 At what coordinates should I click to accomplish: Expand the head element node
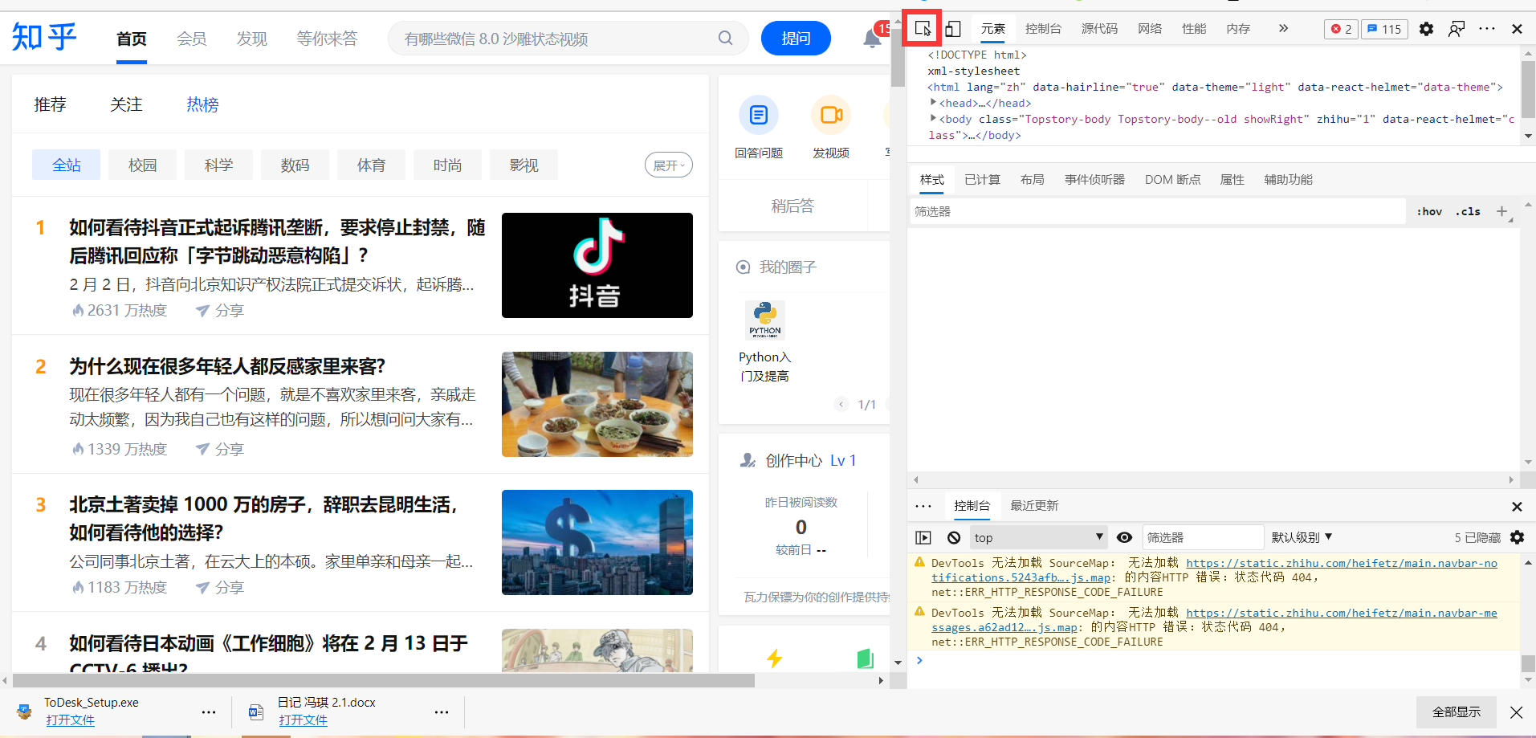[x=934, y=103]
